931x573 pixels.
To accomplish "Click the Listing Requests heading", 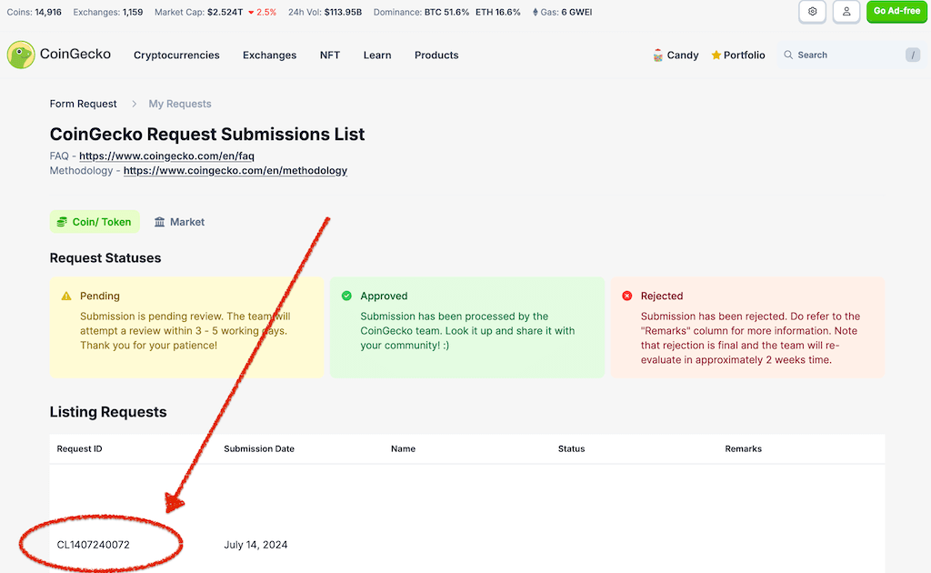I will tap(108, 411).
